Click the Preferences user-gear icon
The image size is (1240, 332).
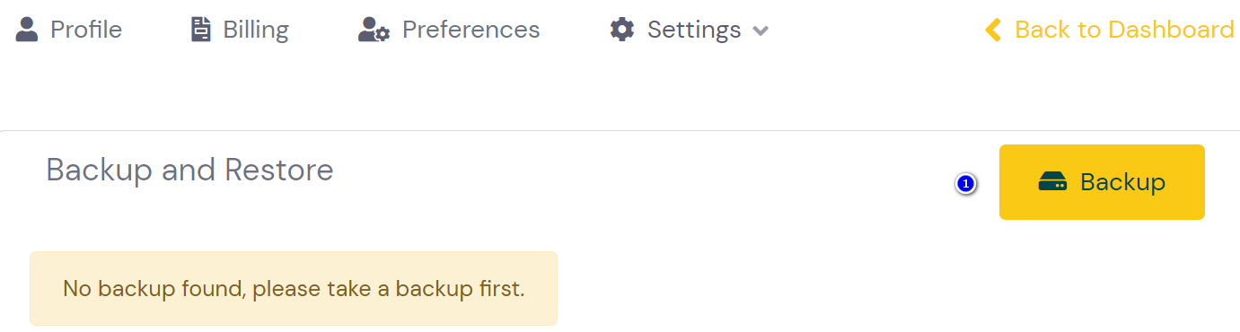click(x=374, y=30)
